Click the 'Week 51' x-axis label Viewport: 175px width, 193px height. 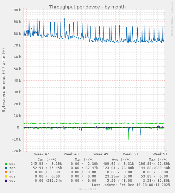pos(160,154)
